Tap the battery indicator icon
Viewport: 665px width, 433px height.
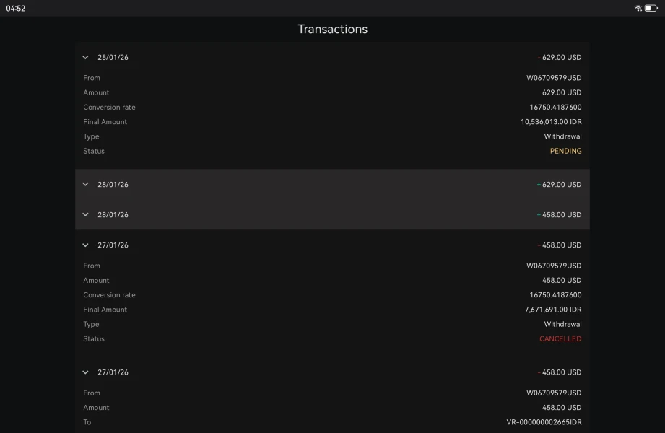click(x=651, y=9)
